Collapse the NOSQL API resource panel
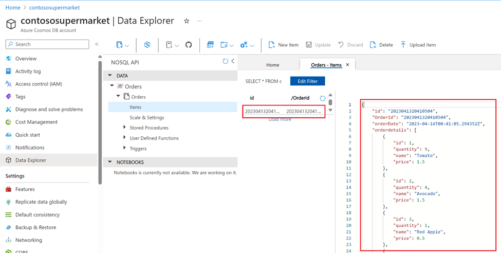The height and width of the screenshot is (253, 501). tap(233, 61)
